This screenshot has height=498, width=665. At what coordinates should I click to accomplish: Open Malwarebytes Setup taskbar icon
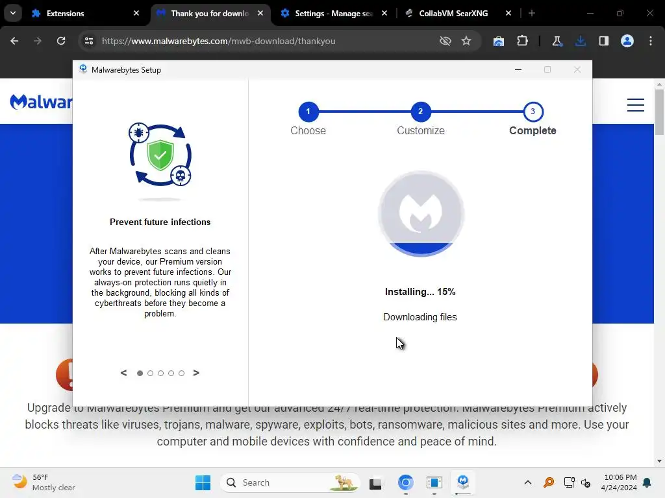pos(462,482)
